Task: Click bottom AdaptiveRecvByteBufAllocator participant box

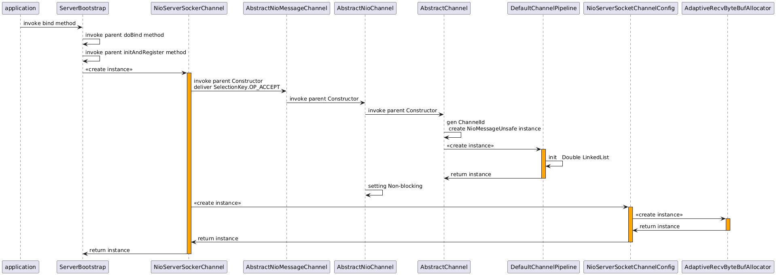Action: (727, 267)
